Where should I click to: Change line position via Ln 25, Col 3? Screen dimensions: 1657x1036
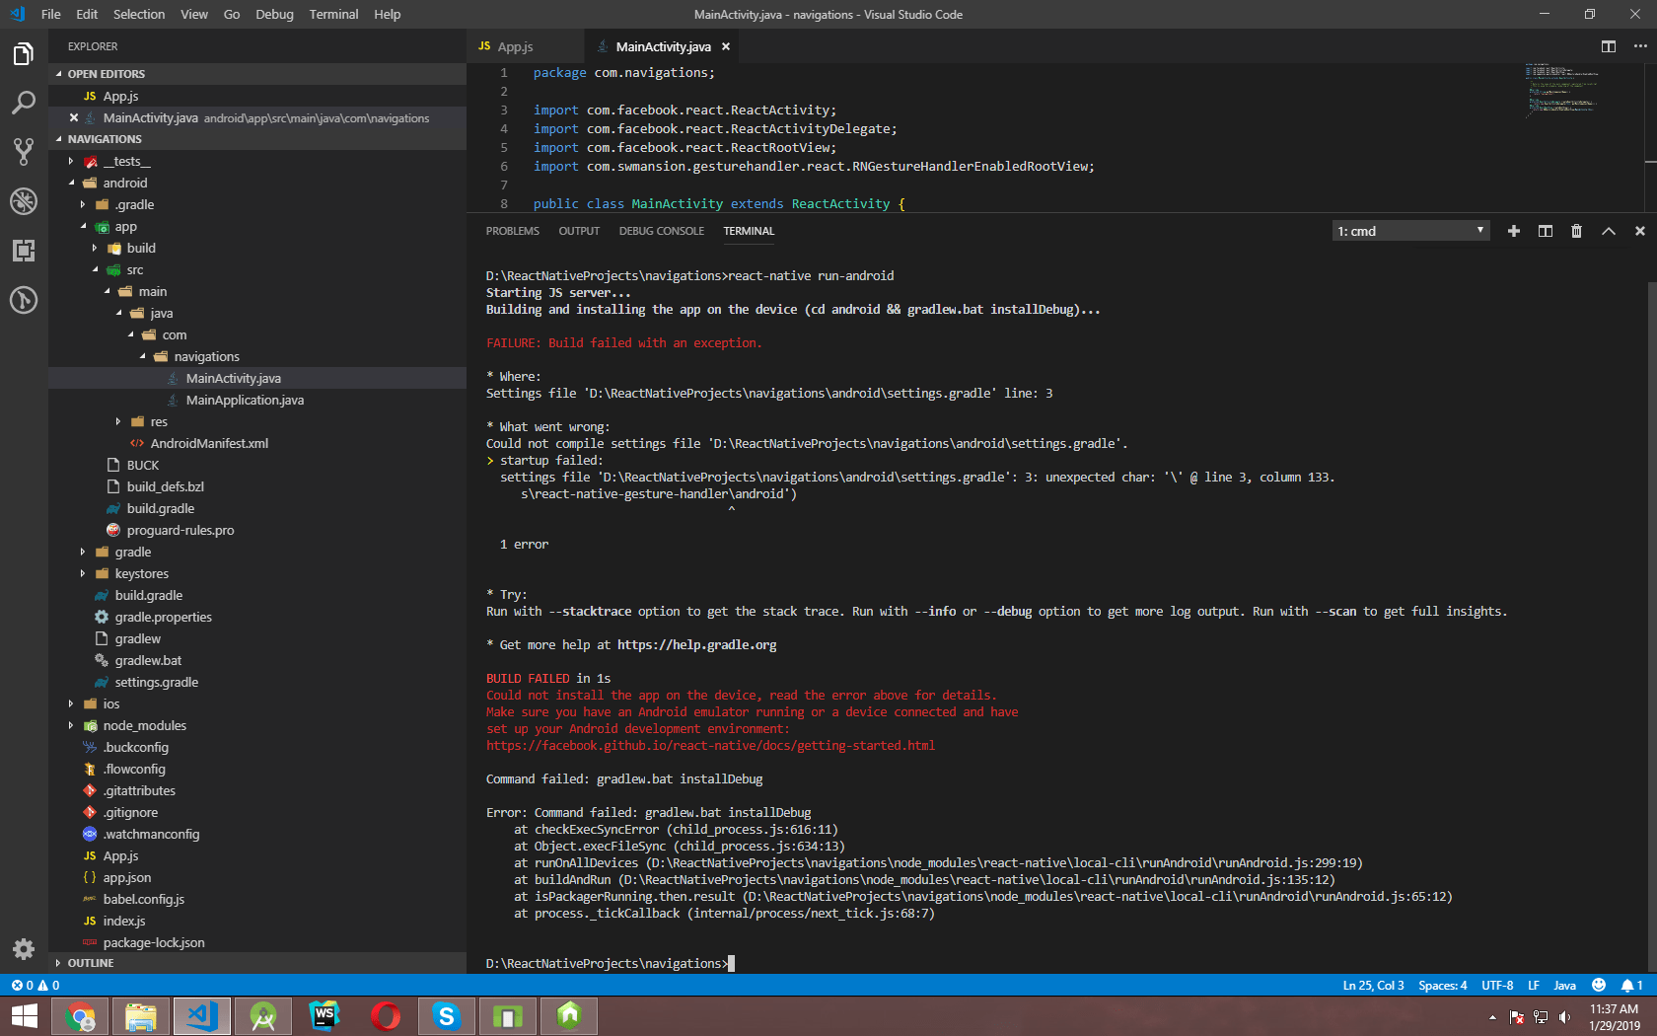tap(1373, 985)
